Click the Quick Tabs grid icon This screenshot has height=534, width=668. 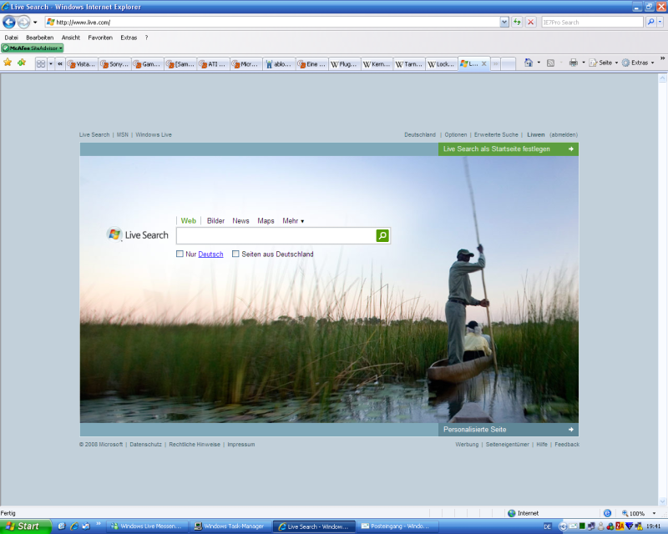pyautogui.click(x=41, y=64)
